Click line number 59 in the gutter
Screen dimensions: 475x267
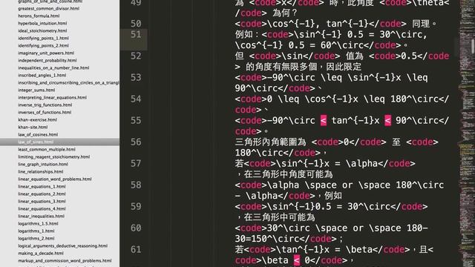136,206
